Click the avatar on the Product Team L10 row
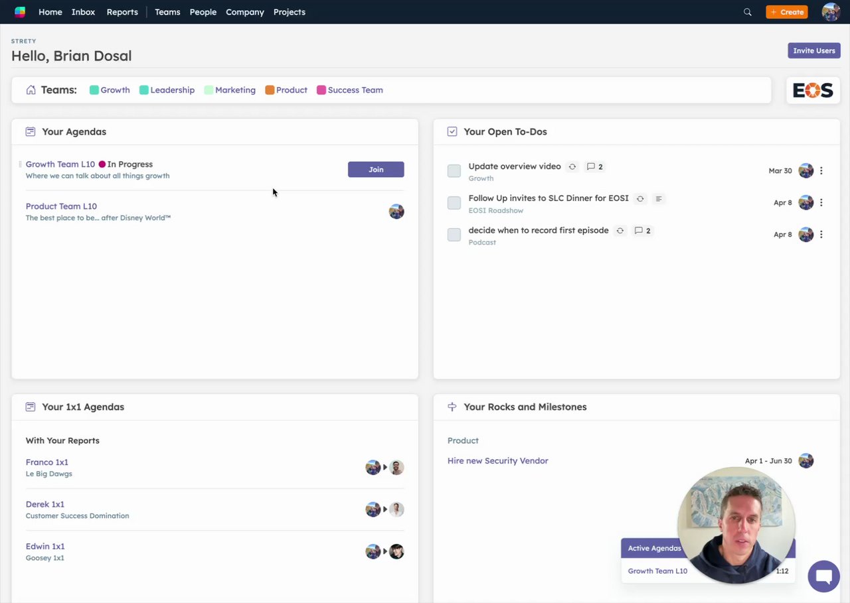Viewport: 850px width, 603px height. [396, 212]
